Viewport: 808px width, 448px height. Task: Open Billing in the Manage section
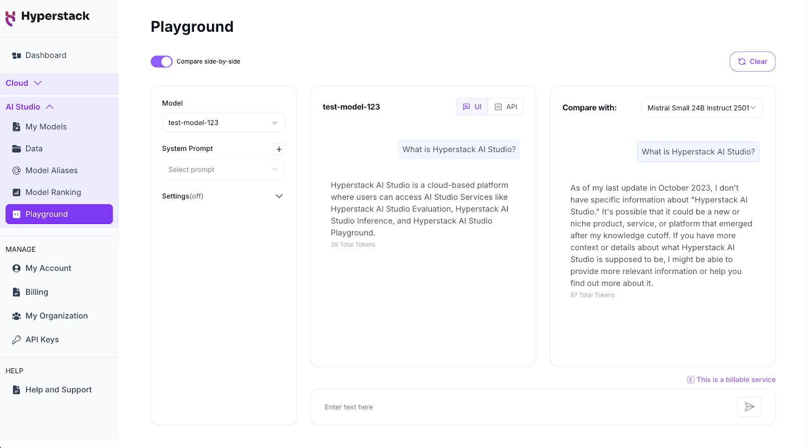(x=37, y=292)
